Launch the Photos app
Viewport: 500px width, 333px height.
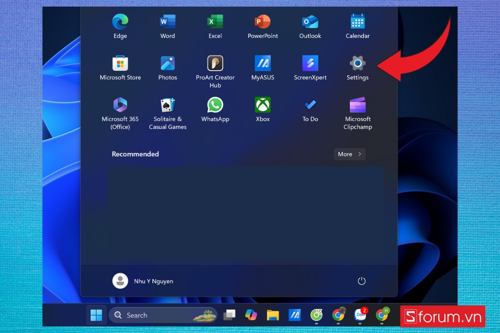coord(167,67)
